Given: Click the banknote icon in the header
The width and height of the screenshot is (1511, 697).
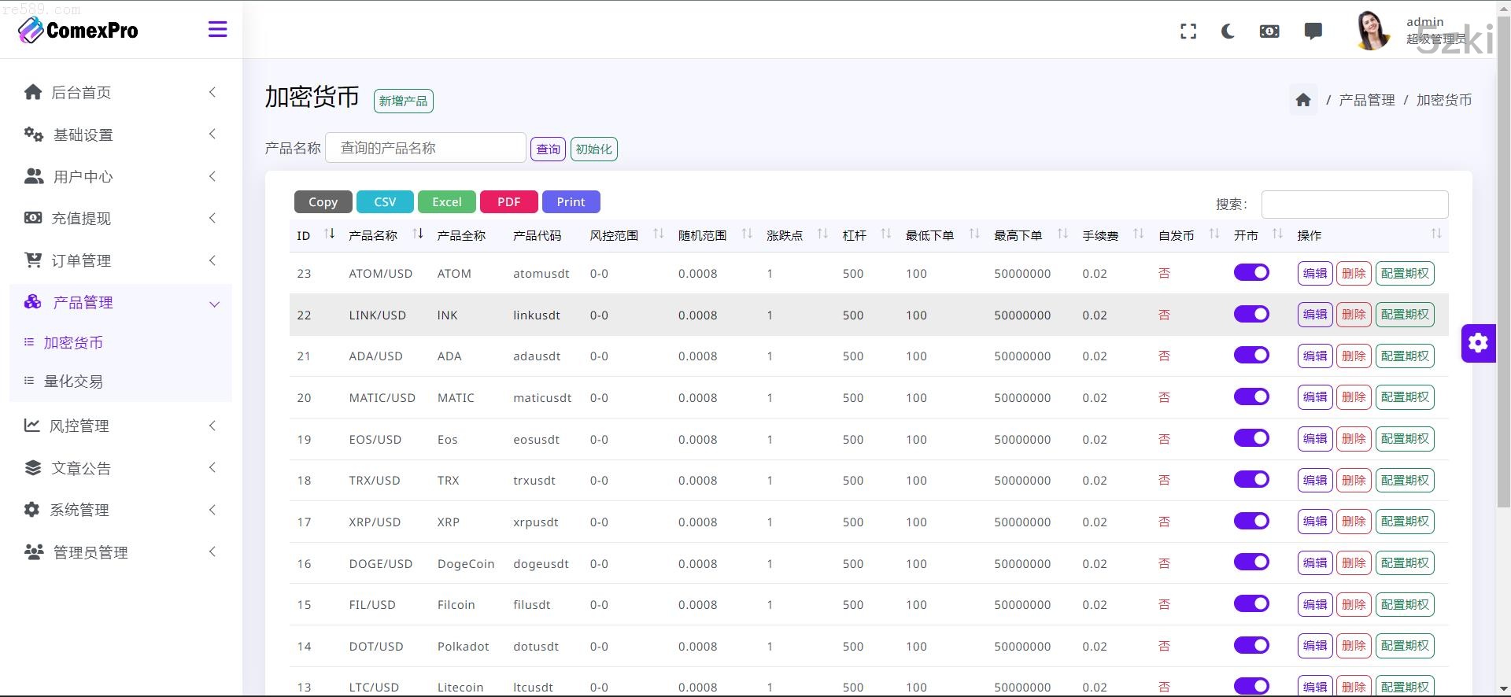Looking at the screenshot, I should (1269, 31).
